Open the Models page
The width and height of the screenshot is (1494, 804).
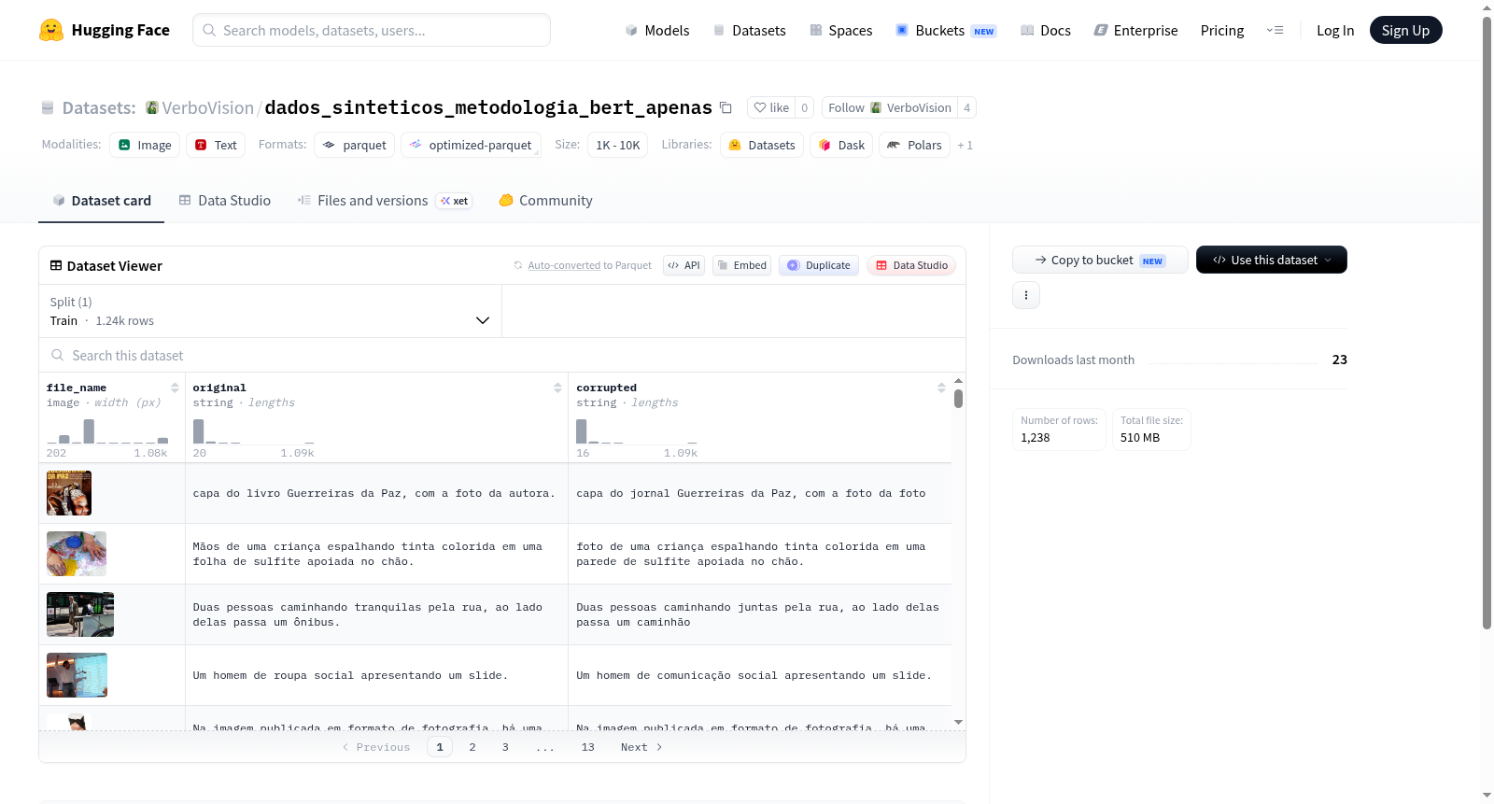pos(657,30)
